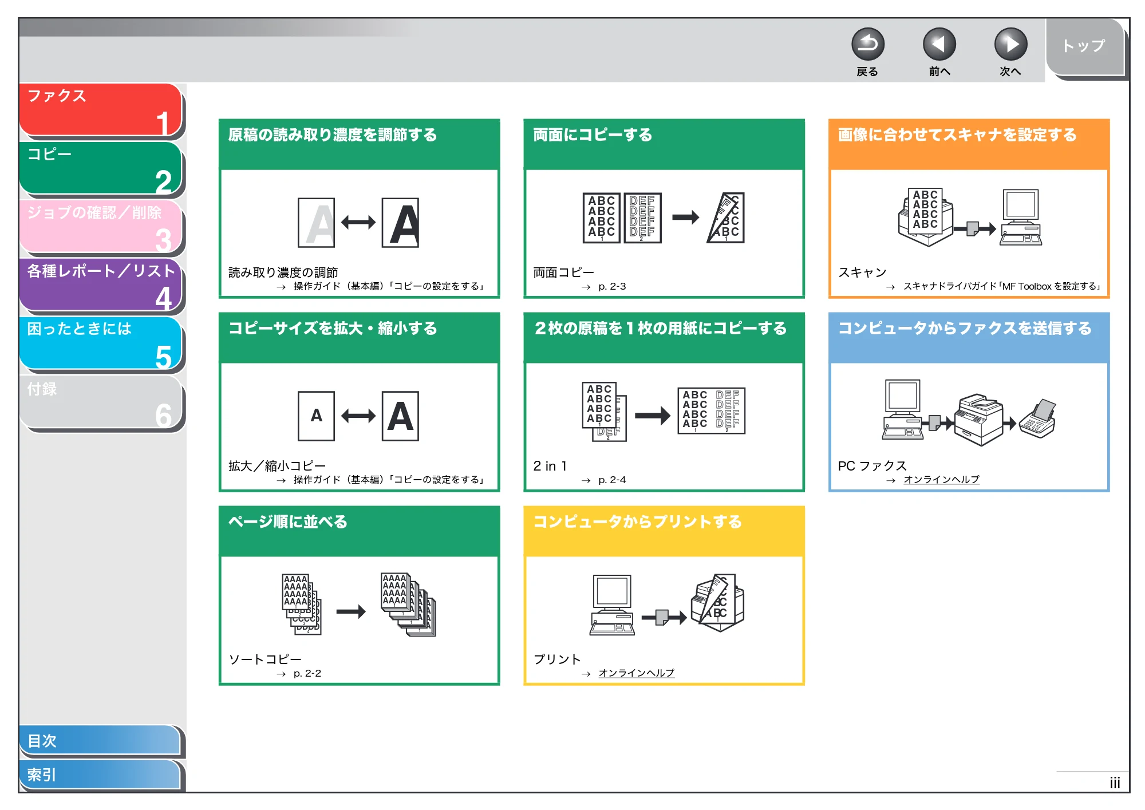Viewport: 1145px width, 810px height.
Task: Click the 2 in 1 copy illustration
Action: tap(663, 412)
